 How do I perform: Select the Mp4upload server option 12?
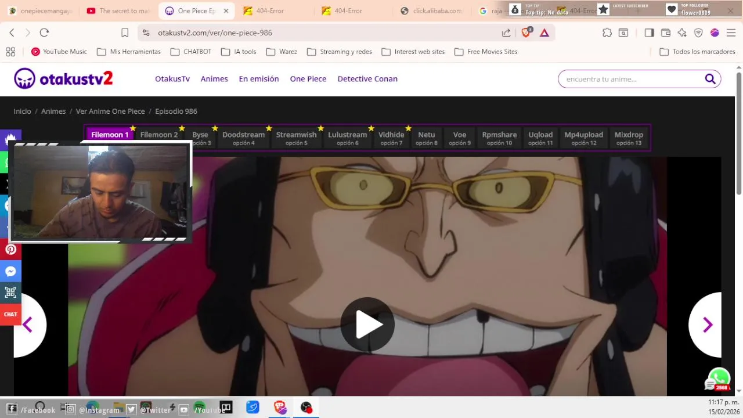(x=583, y=138)
